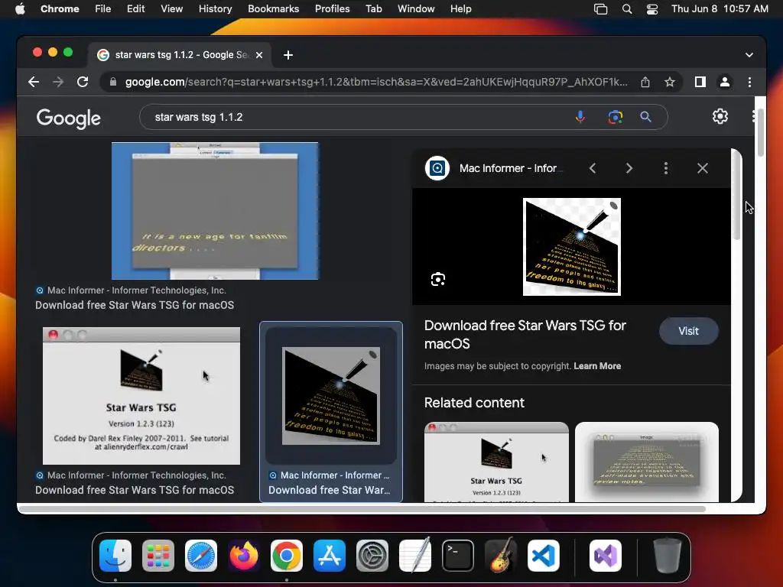Open Finder from the dock

(x=115, y=556)
